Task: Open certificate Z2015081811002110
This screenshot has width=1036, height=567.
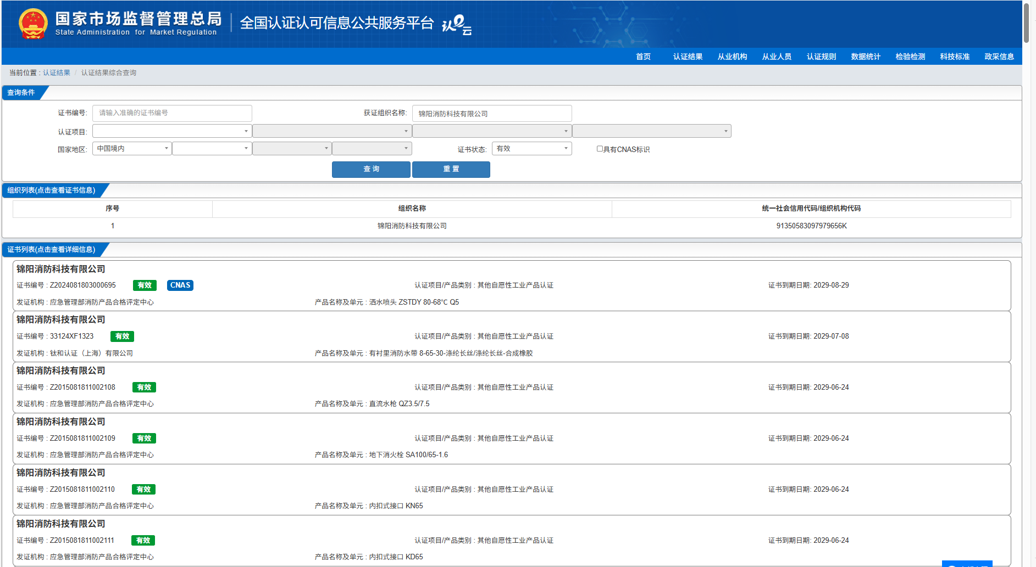Action: (512, 490)
